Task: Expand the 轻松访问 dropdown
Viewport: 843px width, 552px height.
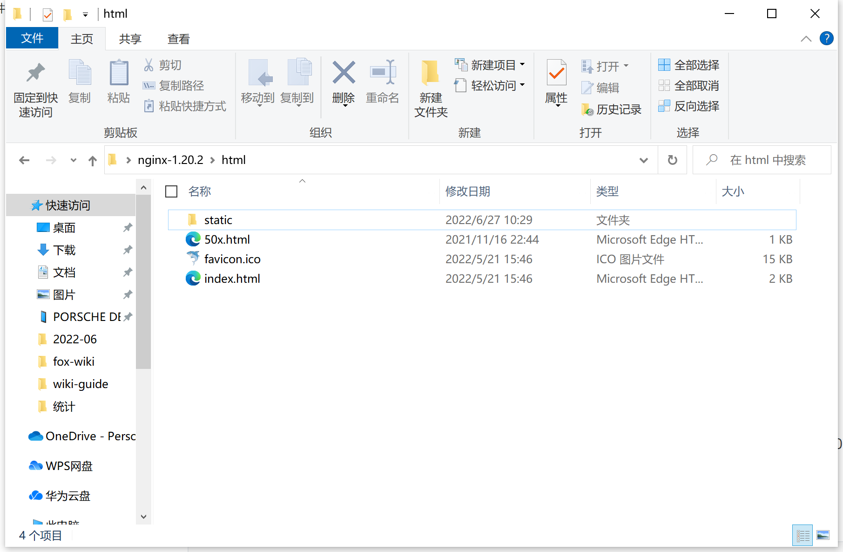Action: pos(523,85)
